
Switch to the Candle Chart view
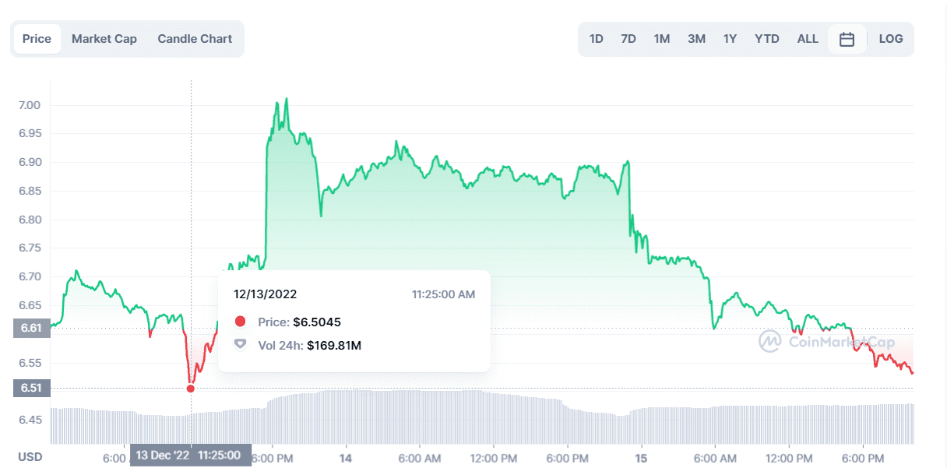195,38
